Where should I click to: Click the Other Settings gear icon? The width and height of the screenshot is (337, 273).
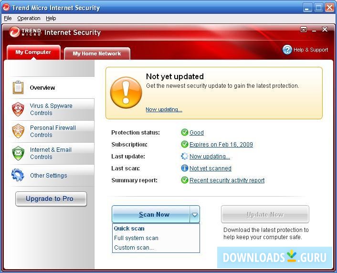point(18,175)
